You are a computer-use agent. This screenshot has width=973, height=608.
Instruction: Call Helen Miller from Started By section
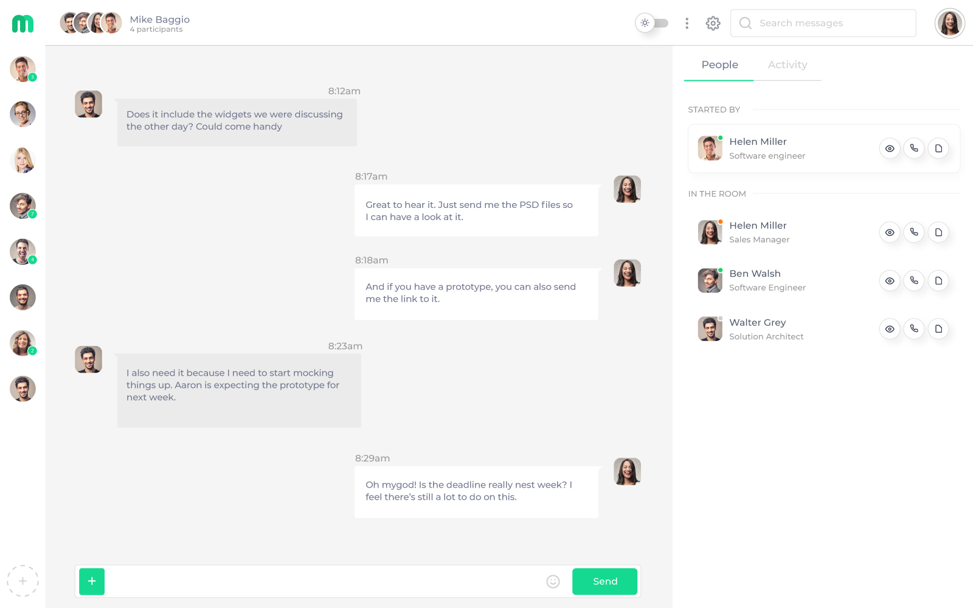[x=914, y=148]
